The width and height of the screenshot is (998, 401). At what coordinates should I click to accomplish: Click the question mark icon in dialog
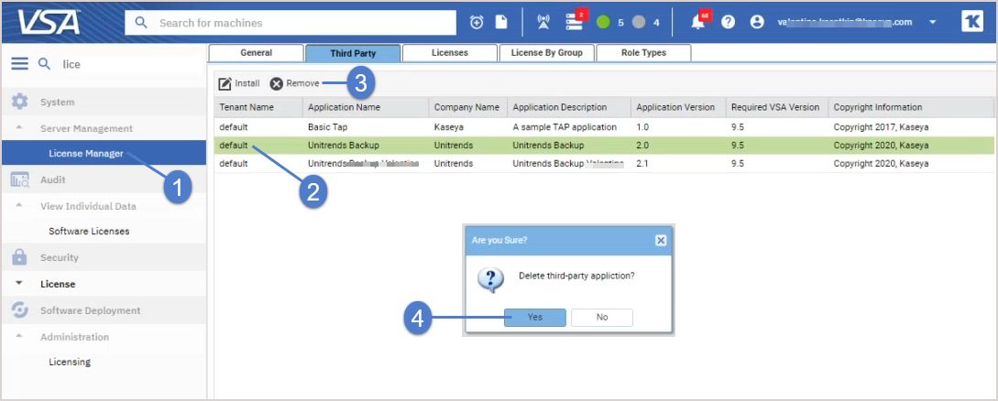(490, 279)
